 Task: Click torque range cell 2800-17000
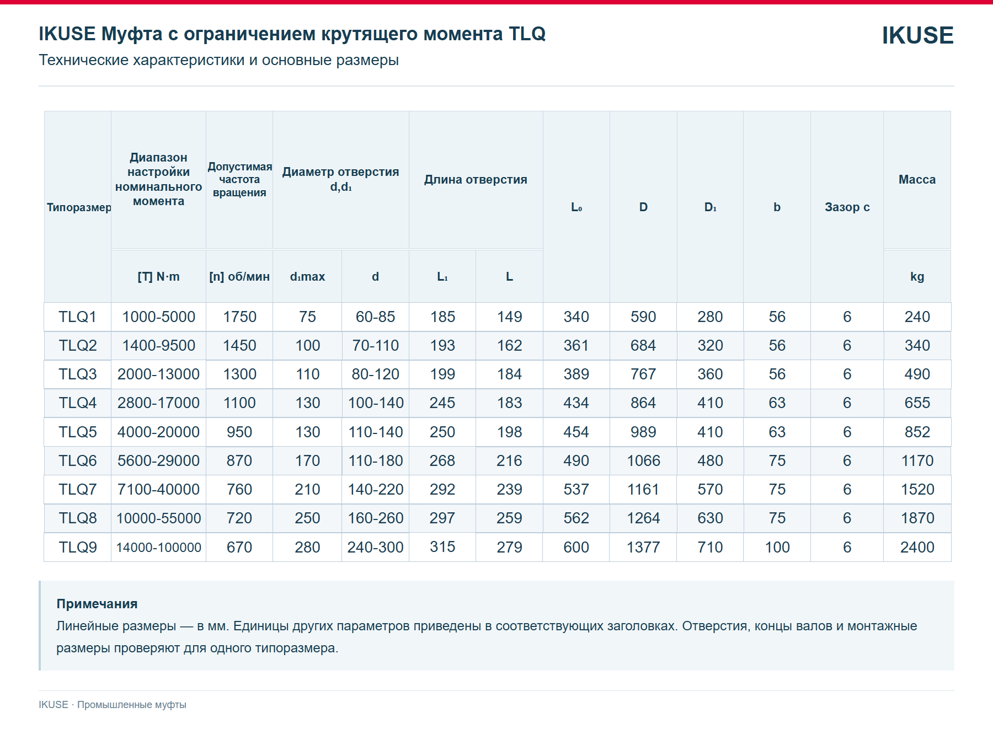[x=158, y=403]
